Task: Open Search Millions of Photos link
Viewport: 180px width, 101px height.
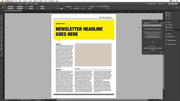Action: tap(152, 49)
